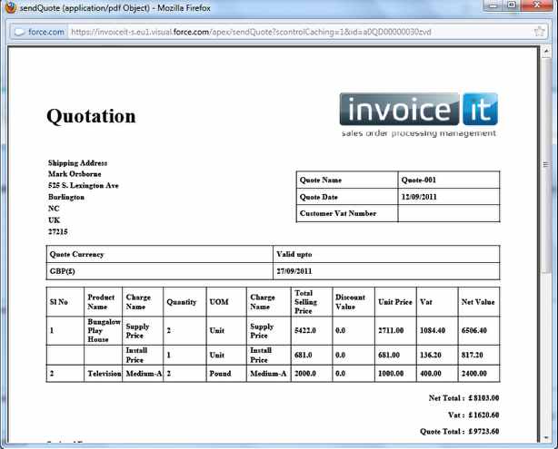Click the 6506.40 net value cell
The width and height of the screenshot is (558, 449).
point(479,330)
